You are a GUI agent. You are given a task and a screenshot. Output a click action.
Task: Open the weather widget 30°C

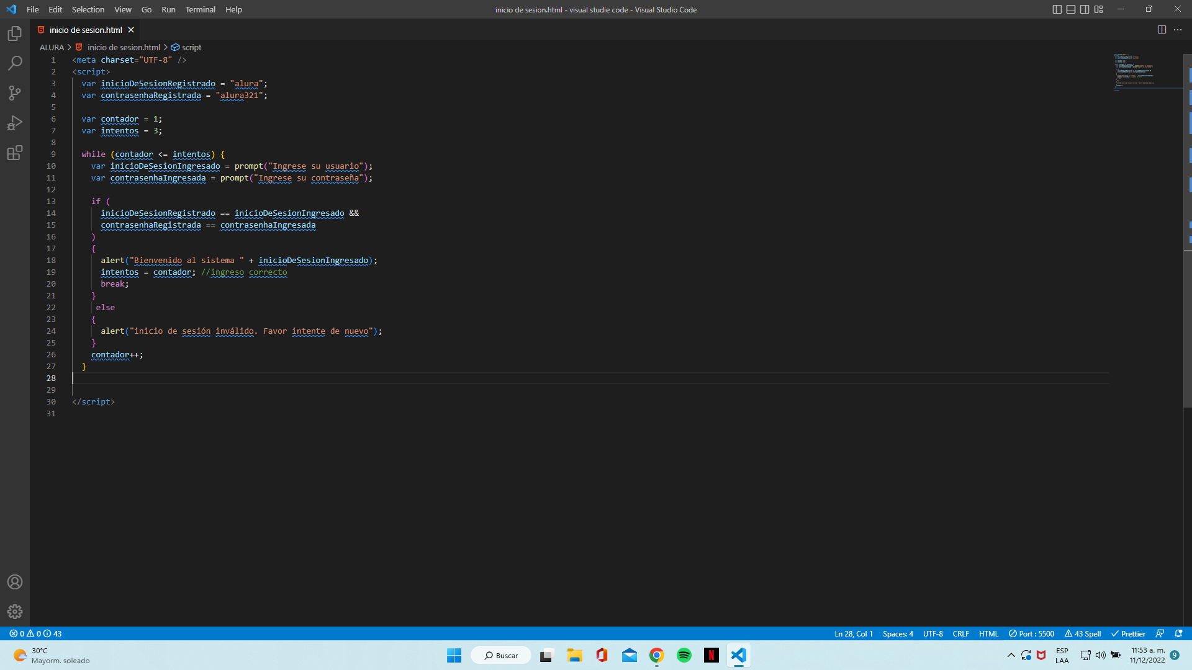coord(52,655)
